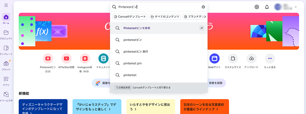Open Templates in sidebar

coord(6,50)
